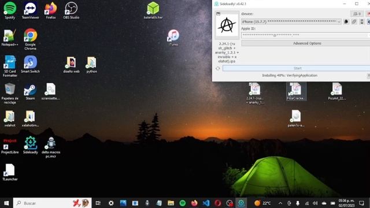Show hidden system tray icons
Viewport: 370px width, 208px height.
280,203
